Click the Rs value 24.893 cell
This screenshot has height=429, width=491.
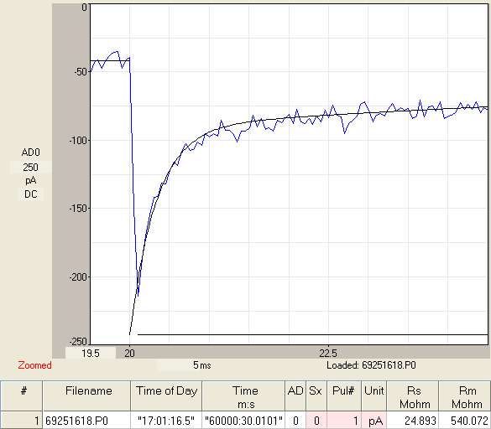pyautogui.click(x=413, y=421)
